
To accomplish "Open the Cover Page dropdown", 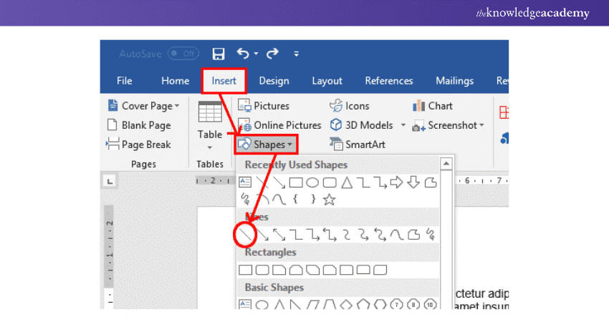I will 143,106.
